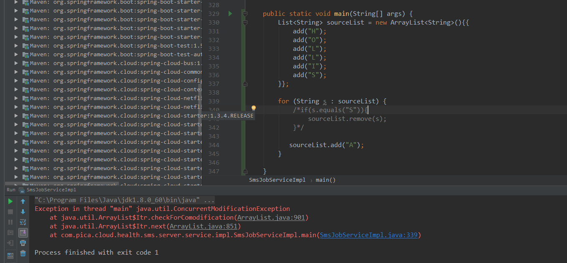567x263 pixels.
Task: Jump up the stack trace with up arrow
Action: pos(23,201)
